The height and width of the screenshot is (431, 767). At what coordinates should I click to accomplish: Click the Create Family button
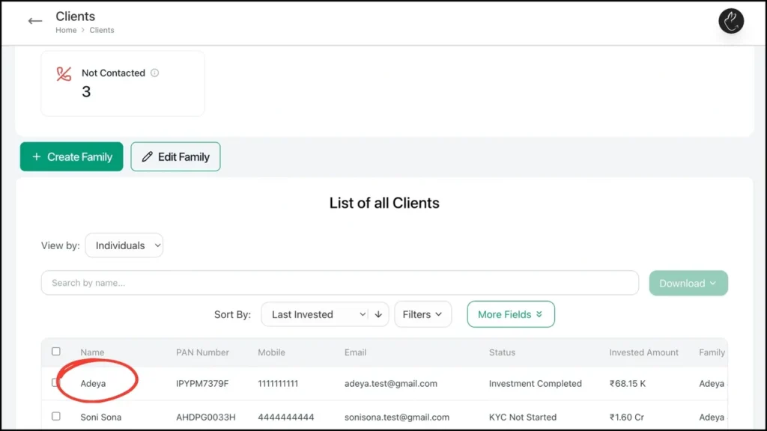click(72, 157)
